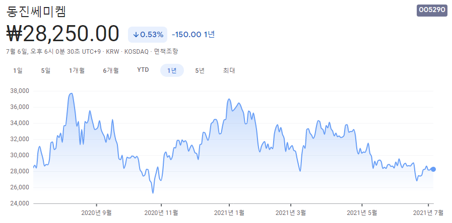
Task: Select the 1일 time range tab
Action: [x=18, y=70]
